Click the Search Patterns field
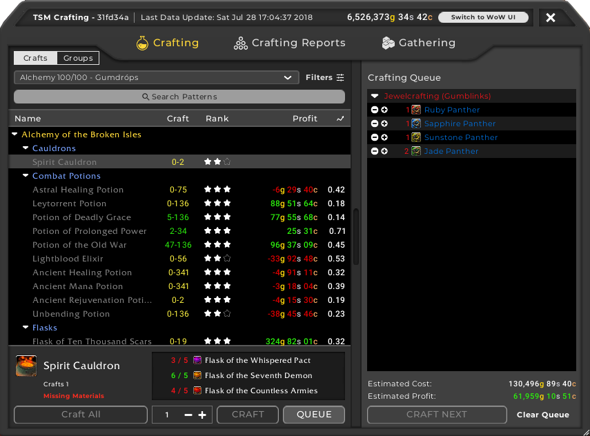This screenshot has width=590, height=436. point(179,97)
